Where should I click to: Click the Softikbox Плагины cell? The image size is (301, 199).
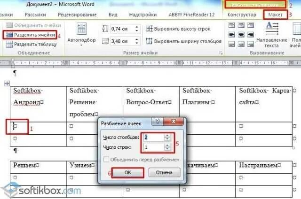(x=207, y=104)
